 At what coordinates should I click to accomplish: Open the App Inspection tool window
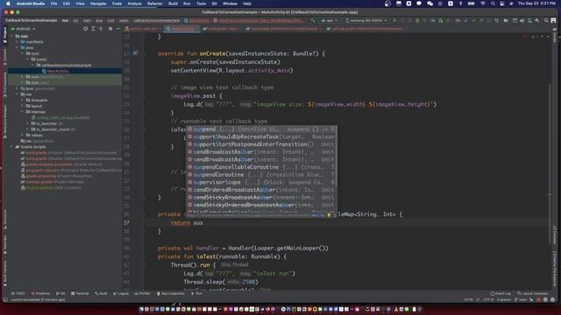(x=170, y=294)
